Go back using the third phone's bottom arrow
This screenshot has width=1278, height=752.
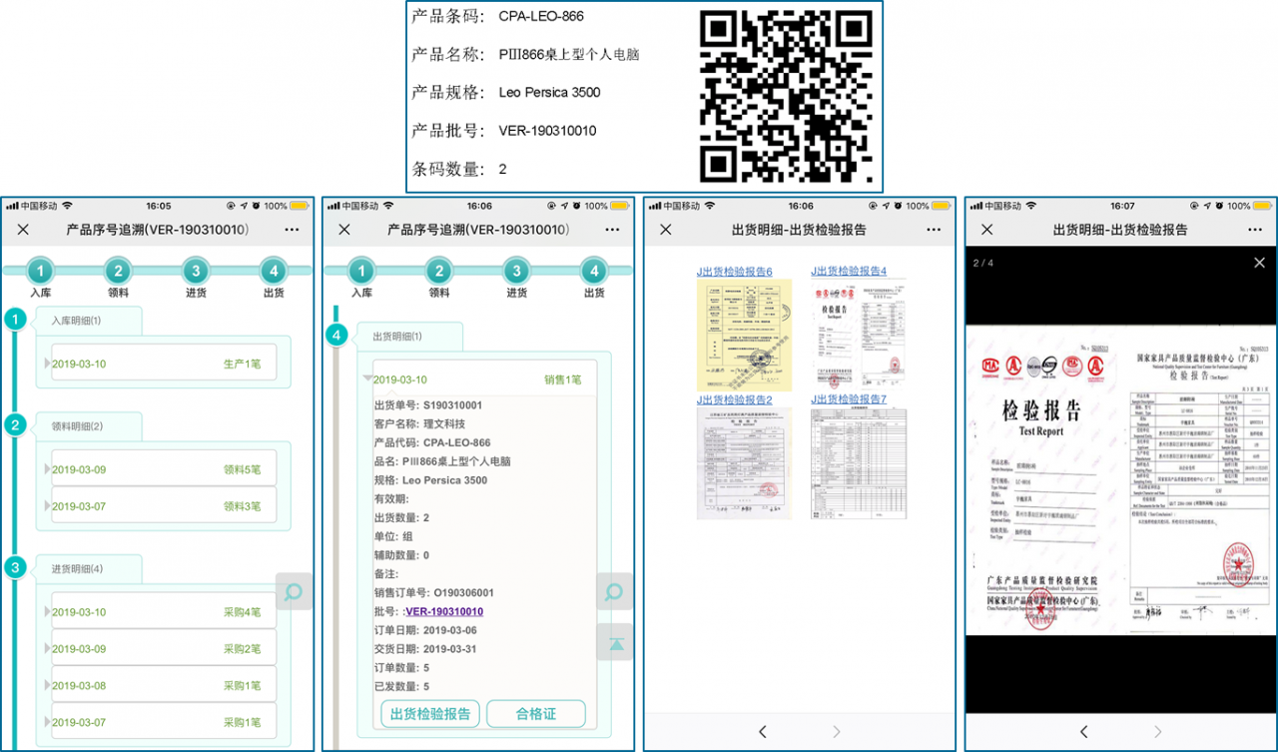[762, 732]
